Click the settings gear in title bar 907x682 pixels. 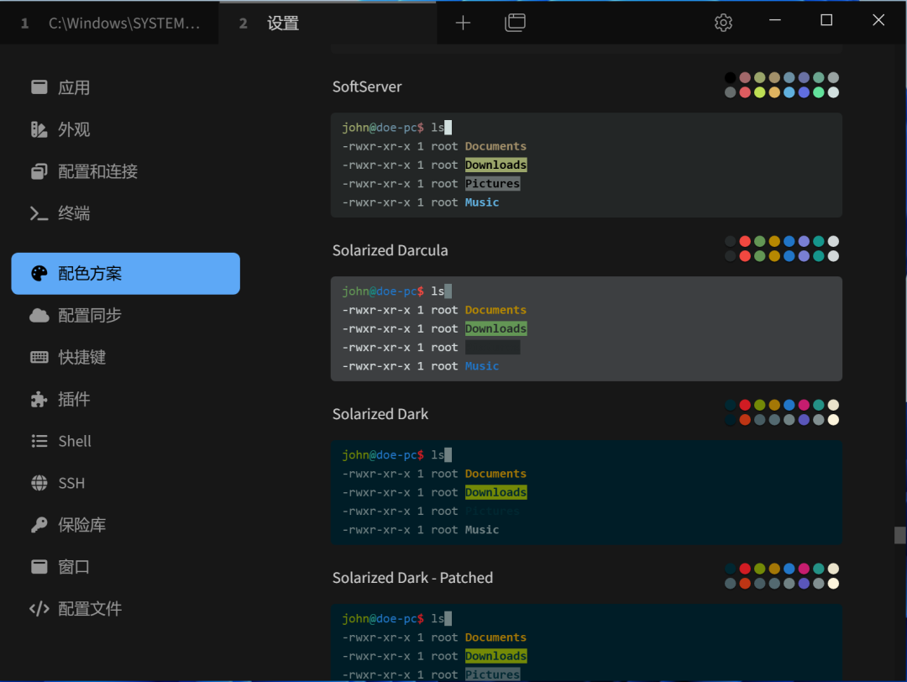(x=723, y=24)
